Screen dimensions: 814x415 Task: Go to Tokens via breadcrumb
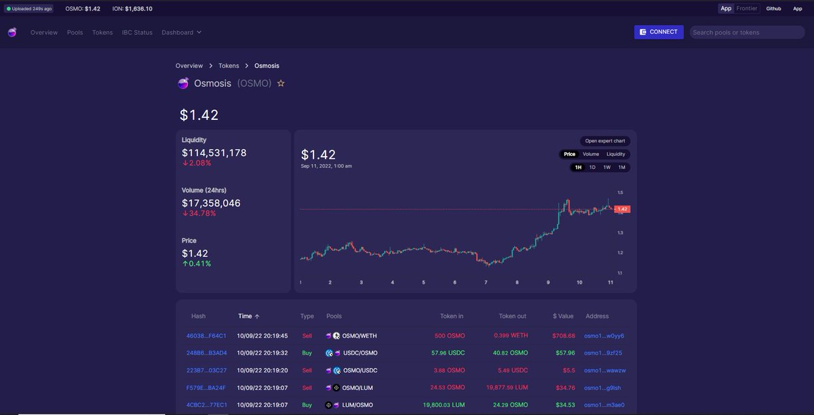[x=229, y=66]
